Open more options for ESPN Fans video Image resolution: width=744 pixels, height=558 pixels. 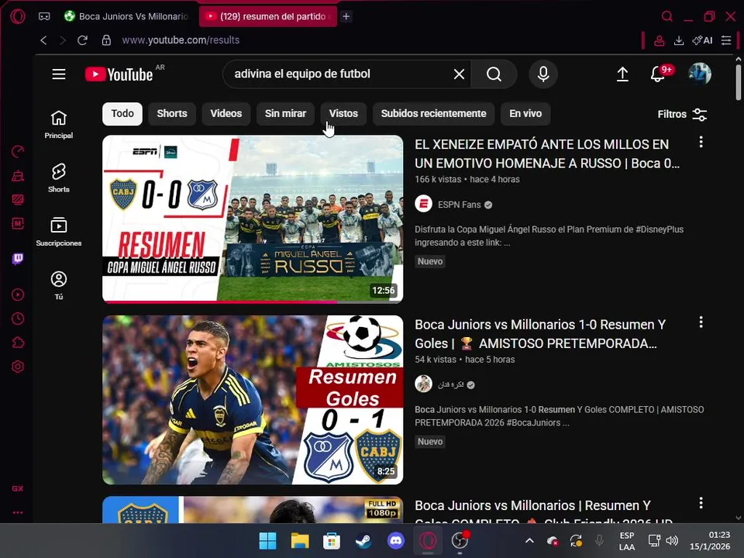[701, 143]
